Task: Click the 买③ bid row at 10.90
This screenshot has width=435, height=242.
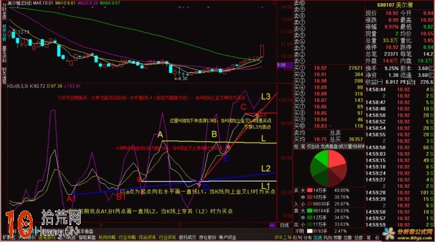Action: coord(328,81)
